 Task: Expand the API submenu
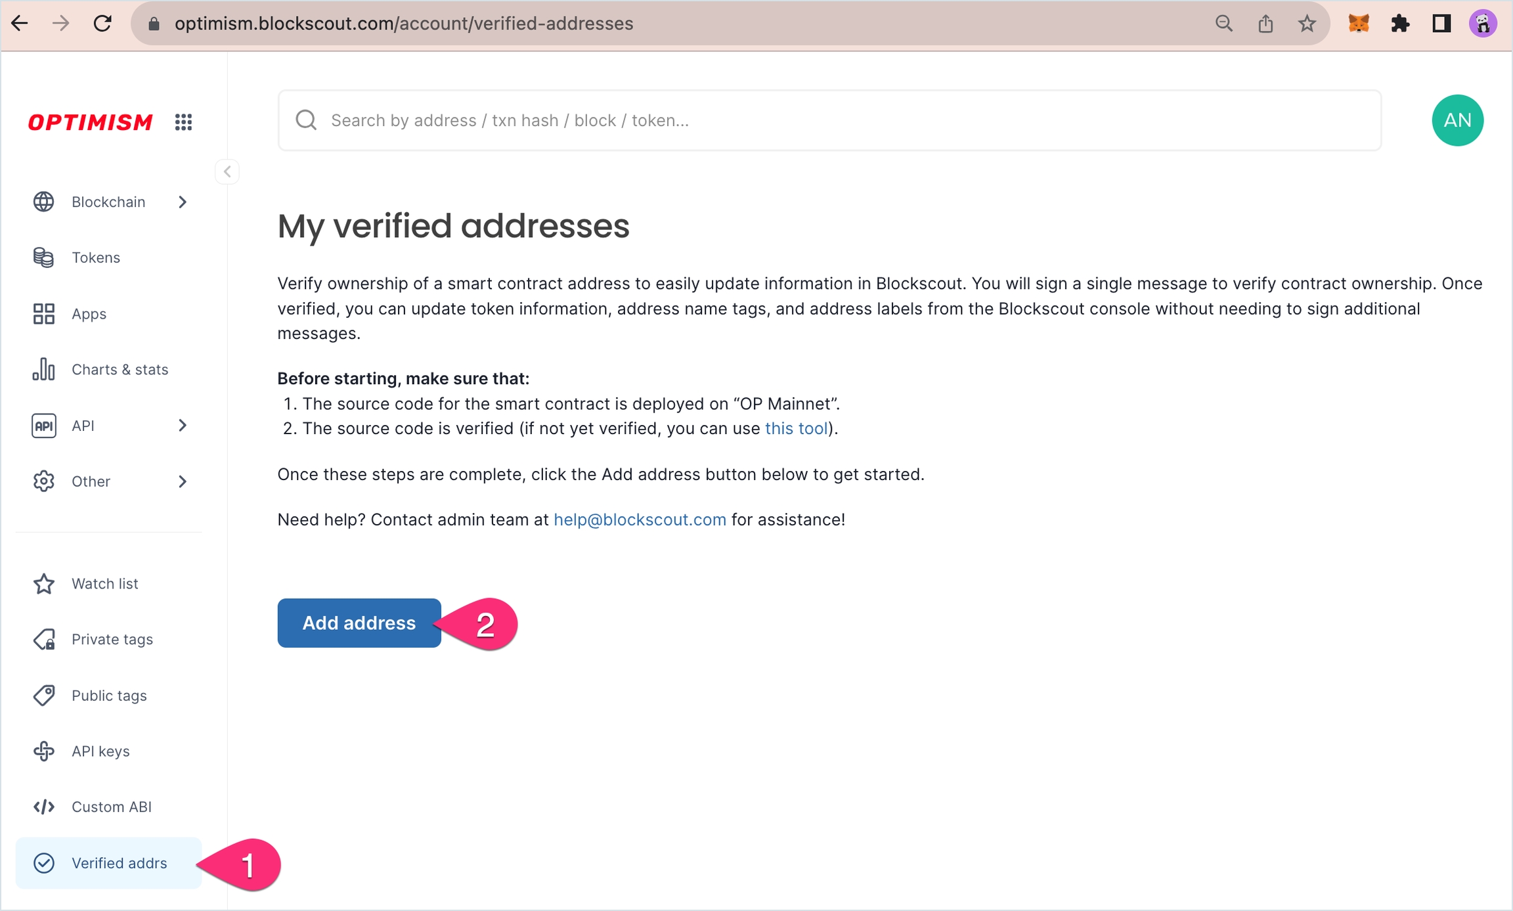pos(110,426)
